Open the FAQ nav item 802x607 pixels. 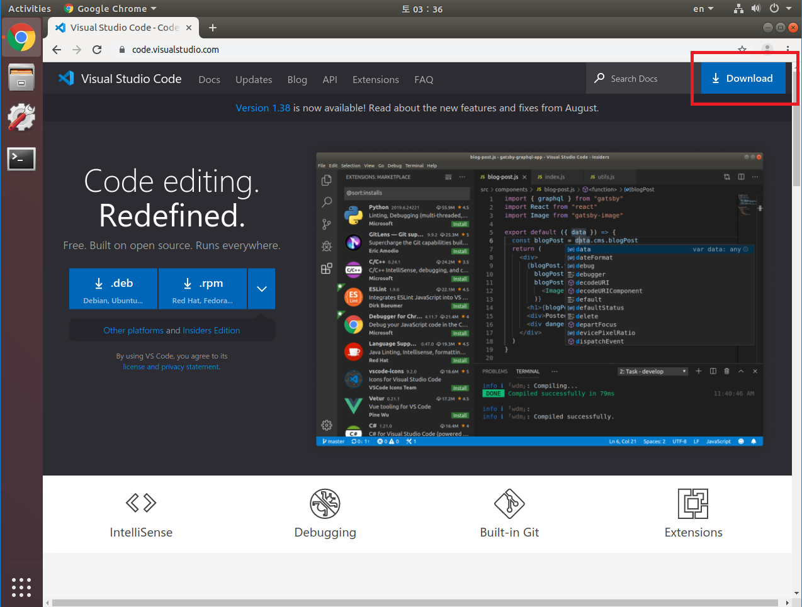pyautogui.click(x=424, y=79)
